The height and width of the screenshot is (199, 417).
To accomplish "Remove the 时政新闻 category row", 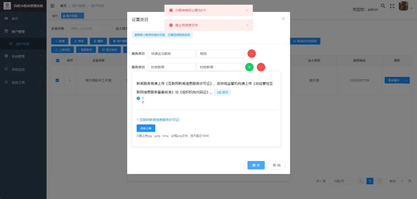I will coord(261,67).
